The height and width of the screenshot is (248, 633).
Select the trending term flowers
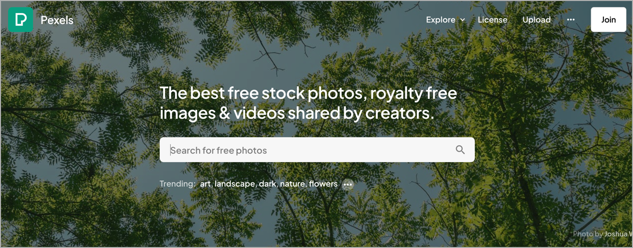(x=323, y=184)
